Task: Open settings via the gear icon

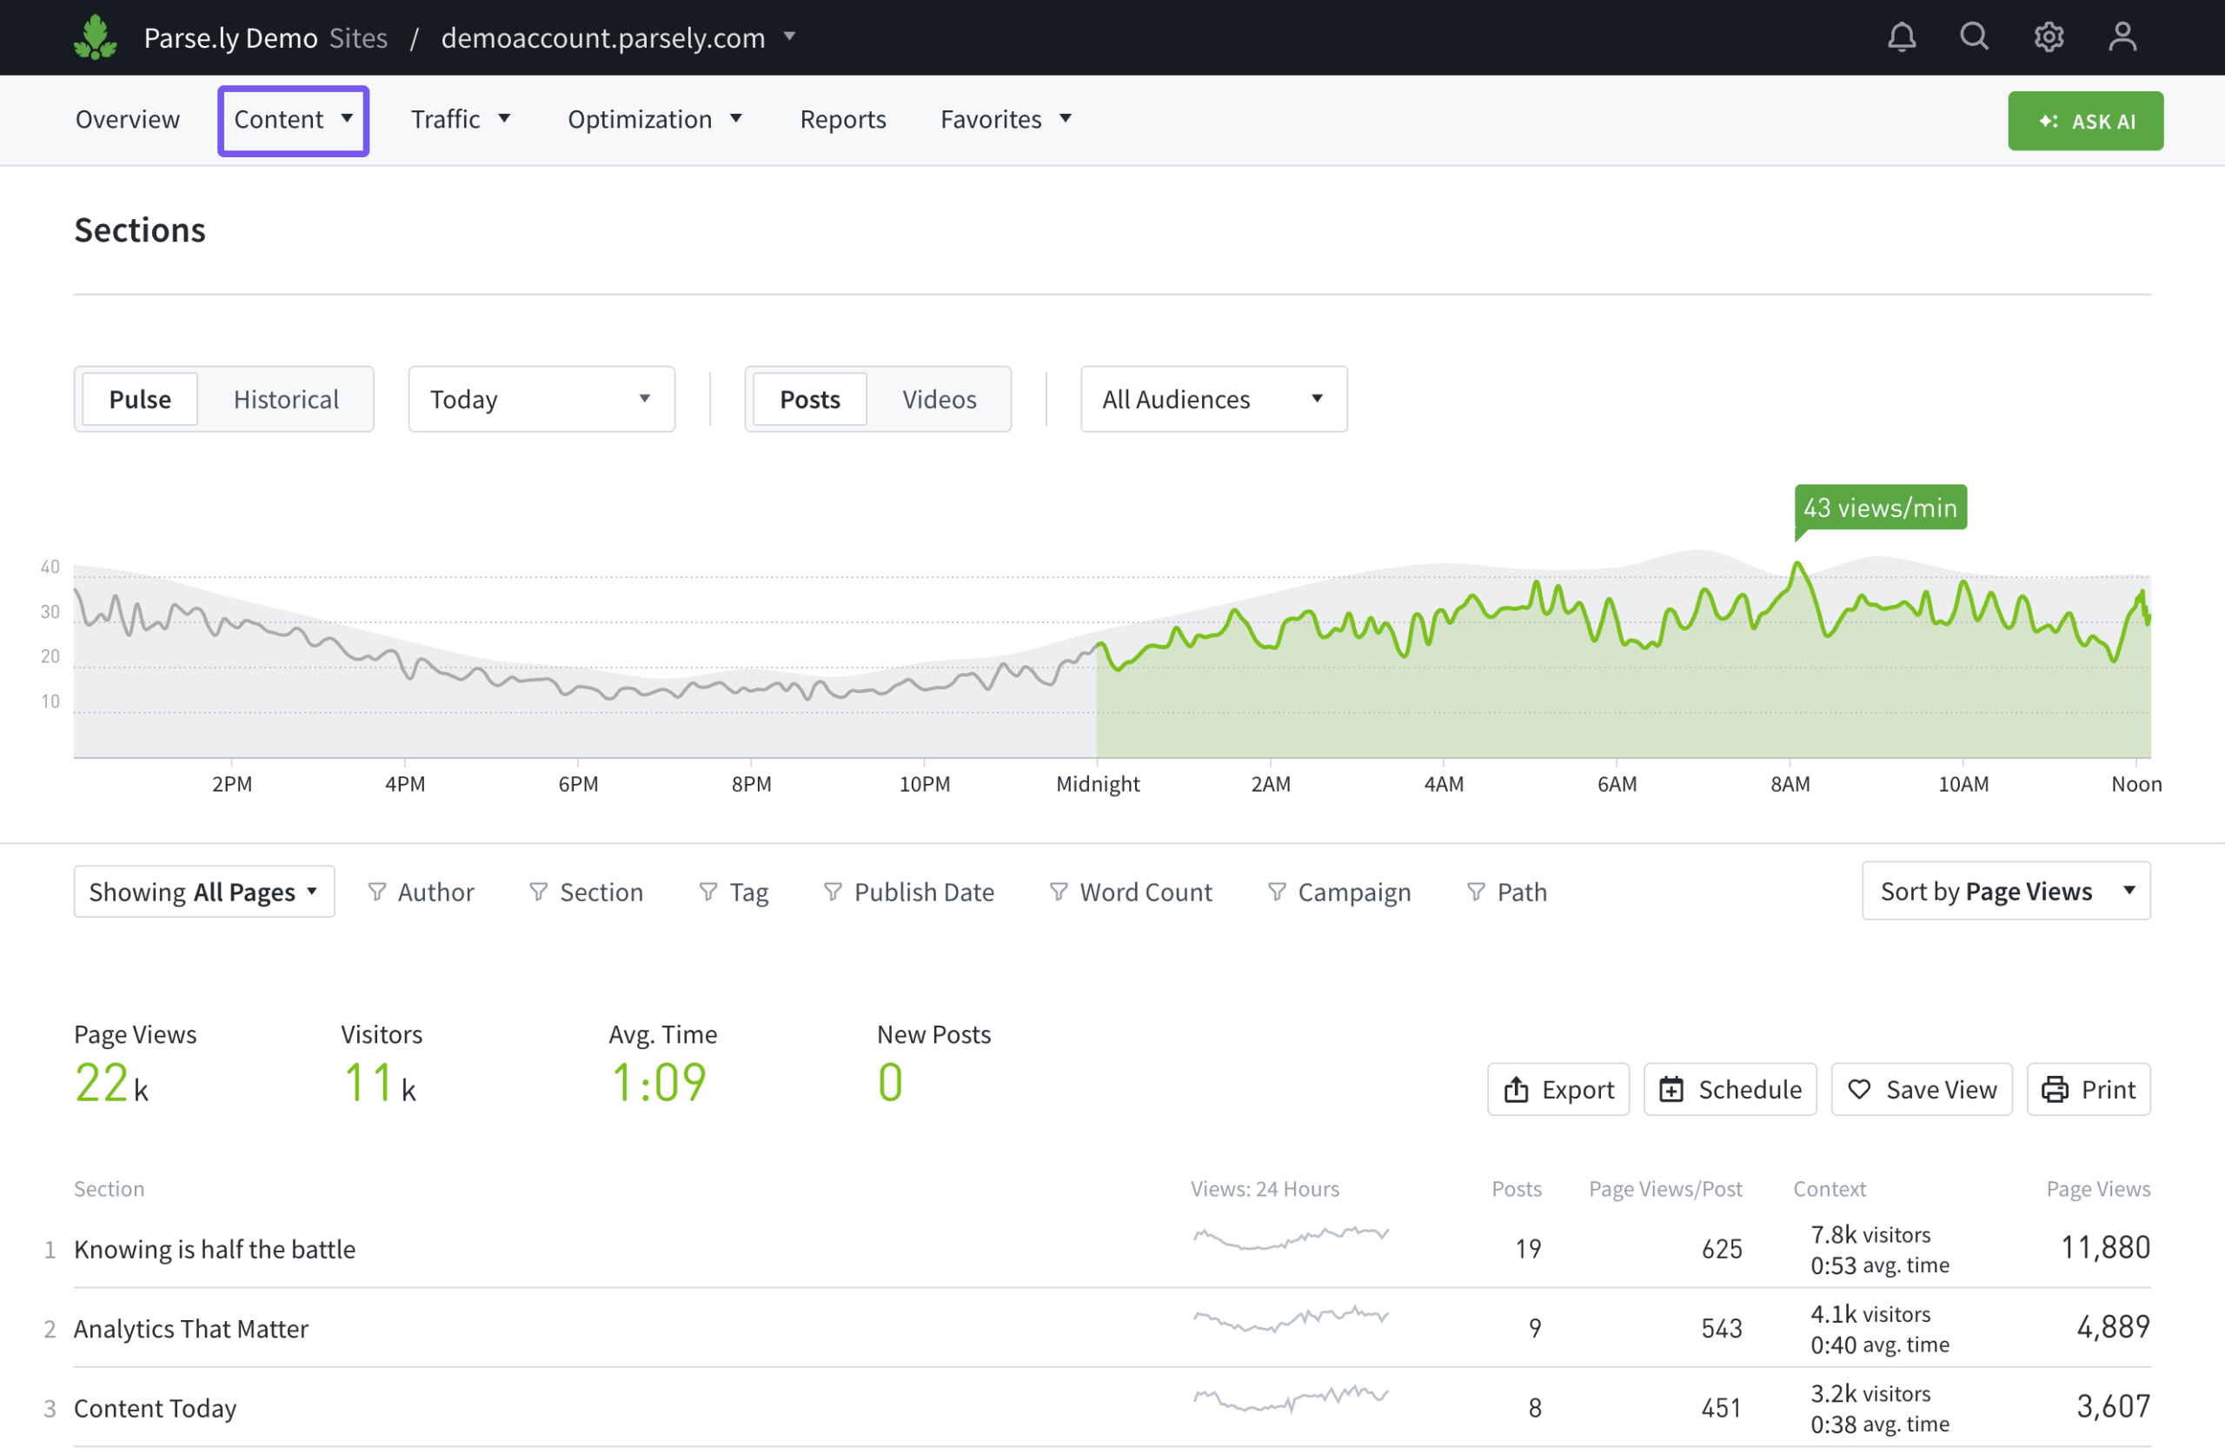Action: pyautogui.click(x=2048, y=37)
